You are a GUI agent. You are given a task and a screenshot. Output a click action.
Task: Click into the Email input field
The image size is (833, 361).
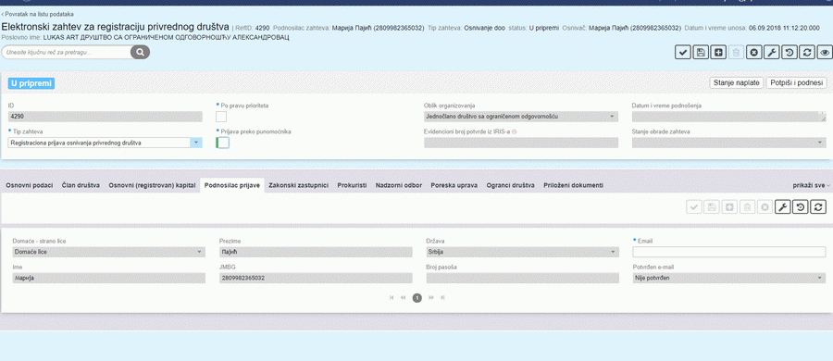pos(729,252)
